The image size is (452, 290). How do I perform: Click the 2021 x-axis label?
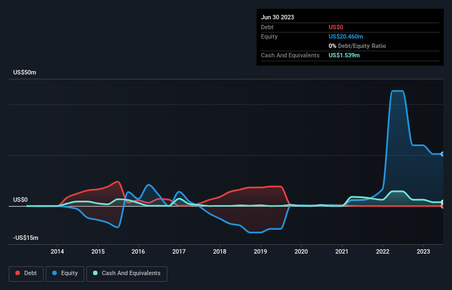click(x=342, y=251)
